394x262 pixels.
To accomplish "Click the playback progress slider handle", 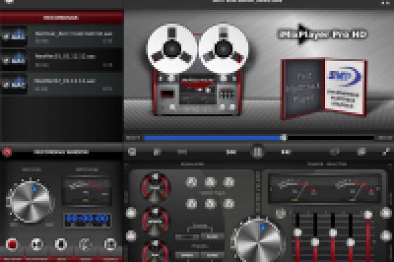I will coord(283,138).
